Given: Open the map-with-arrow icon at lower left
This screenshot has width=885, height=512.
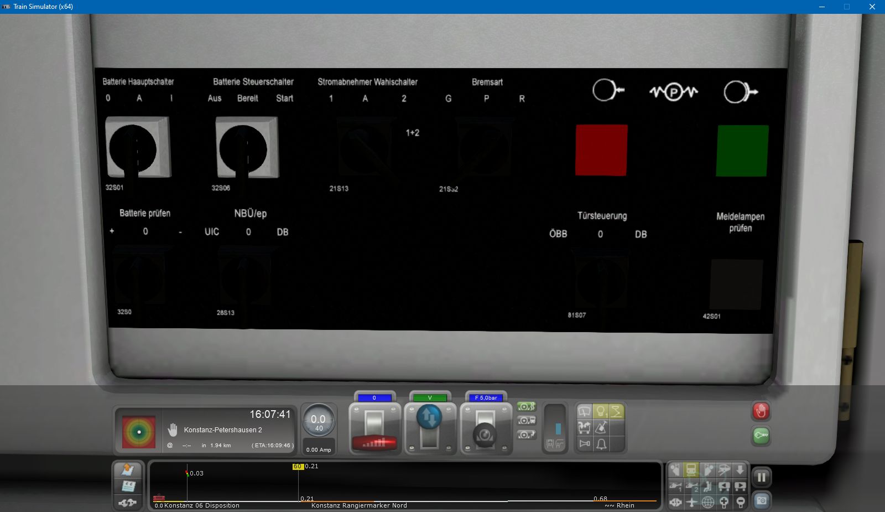Looking at the screenshot, I should [x=128, y=470].
